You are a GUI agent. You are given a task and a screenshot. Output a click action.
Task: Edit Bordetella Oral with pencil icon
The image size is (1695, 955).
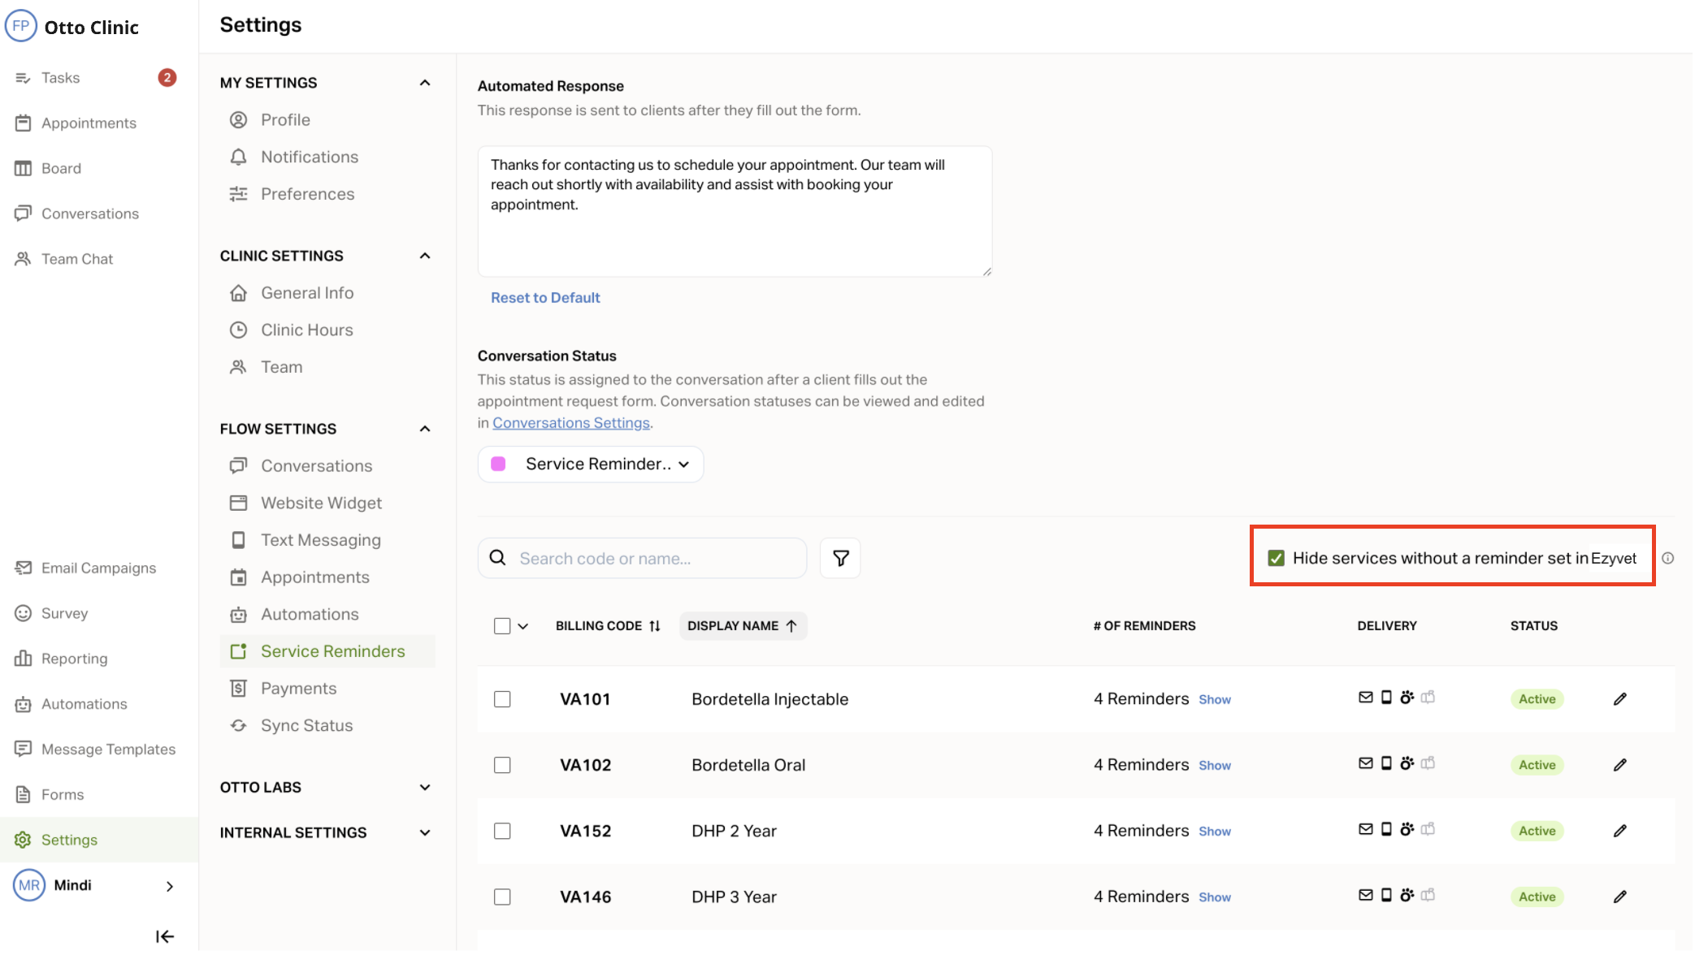[x=1619, y=765]
